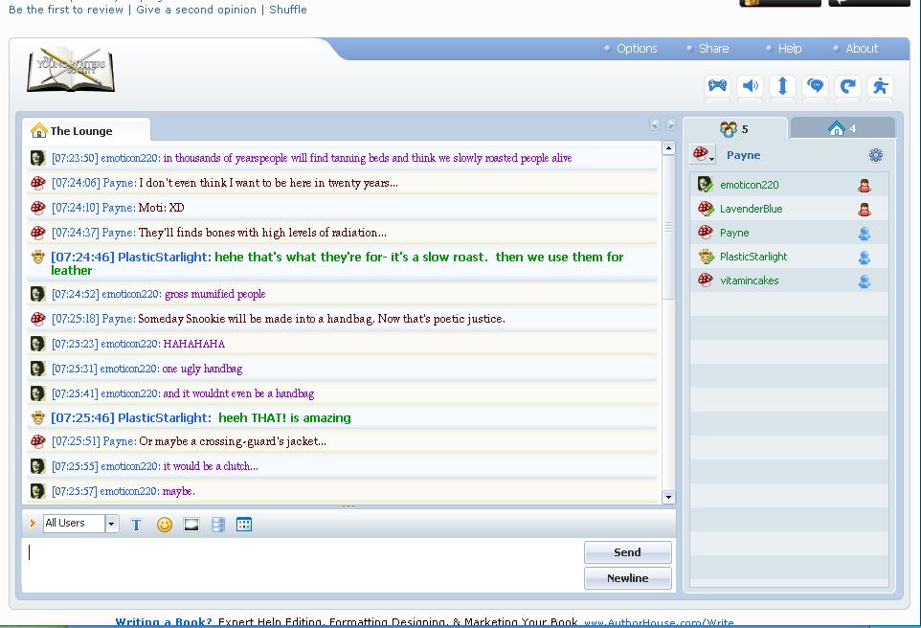Image resolution: width=921 pixels, height=628 pixels.
Task: Focus the message input field
Action: click(x=302, y=565)
